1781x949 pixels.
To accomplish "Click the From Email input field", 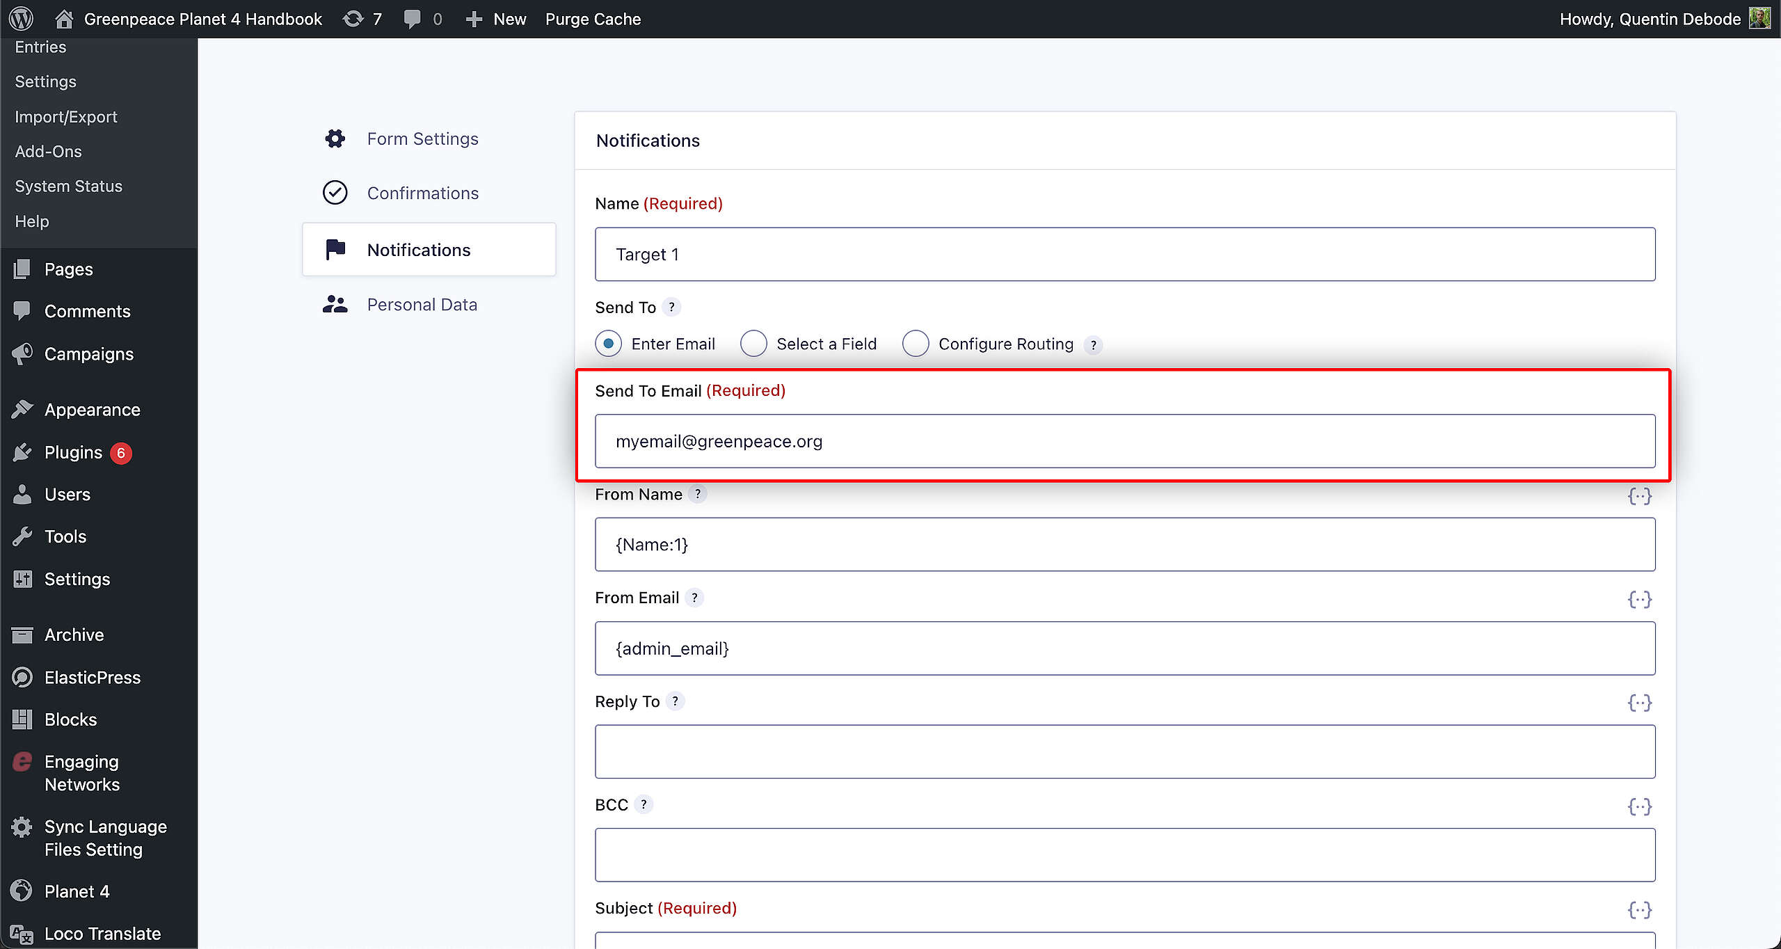I will tap(1125, 648).
